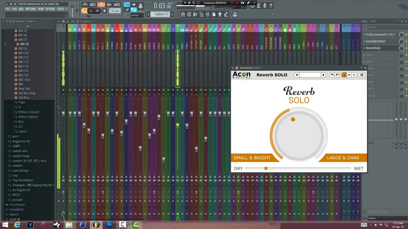Screen dimensions: 408x229
Task: Open the channel rack icon
Action: pyautogui.click(x=189, y=14)
